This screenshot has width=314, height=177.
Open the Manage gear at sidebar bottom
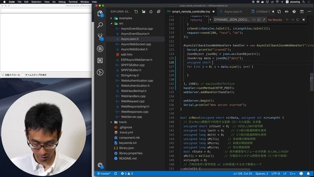[x=100, y=165]
